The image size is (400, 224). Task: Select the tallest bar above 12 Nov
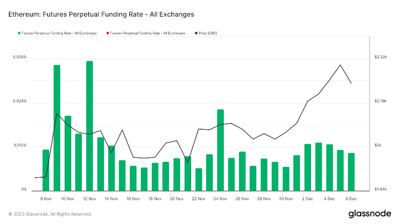[x=89, y=123]
